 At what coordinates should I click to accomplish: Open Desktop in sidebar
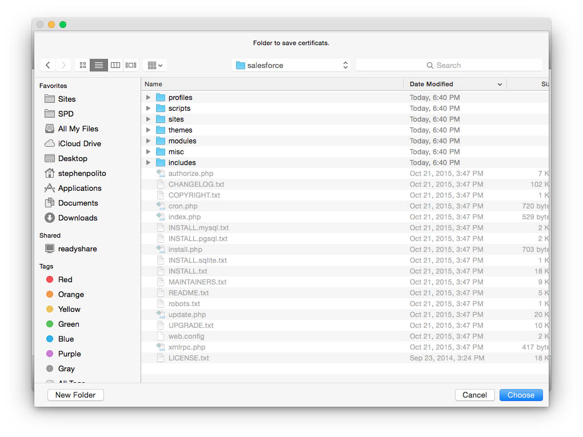(x=73, y=158)
